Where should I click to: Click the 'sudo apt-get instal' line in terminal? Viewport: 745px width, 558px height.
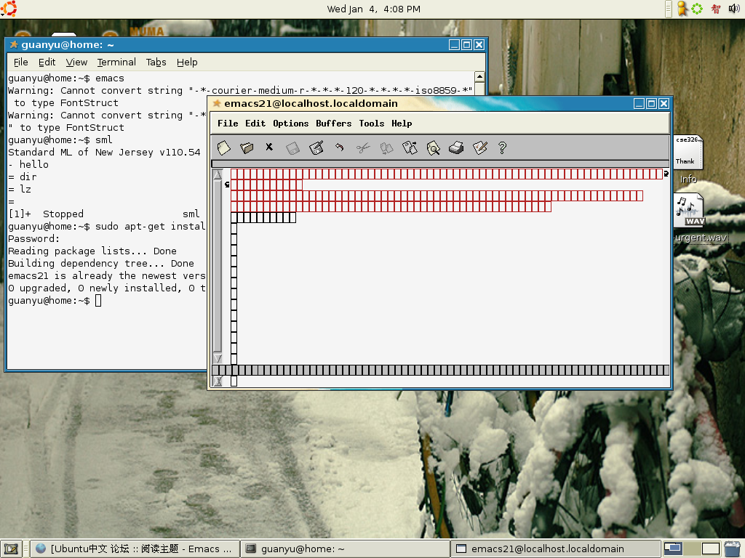(107, 227)
